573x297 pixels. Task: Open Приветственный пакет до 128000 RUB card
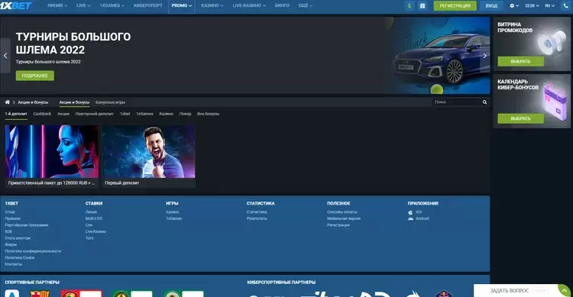pos(51,157)
